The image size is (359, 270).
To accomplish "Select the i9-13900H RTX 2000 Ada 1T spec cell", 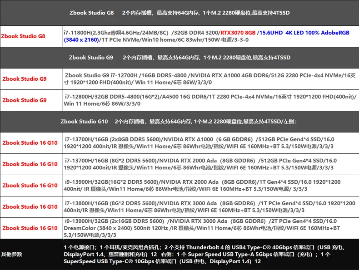I will tap(211, 186).
